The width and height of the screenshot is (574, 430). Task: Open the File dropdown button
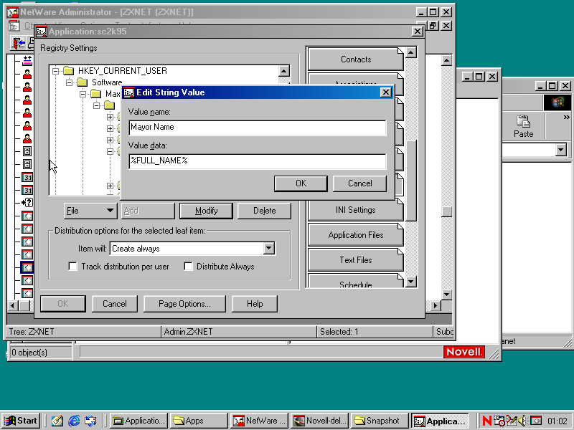pyautogui.click(x=90, y=211)
